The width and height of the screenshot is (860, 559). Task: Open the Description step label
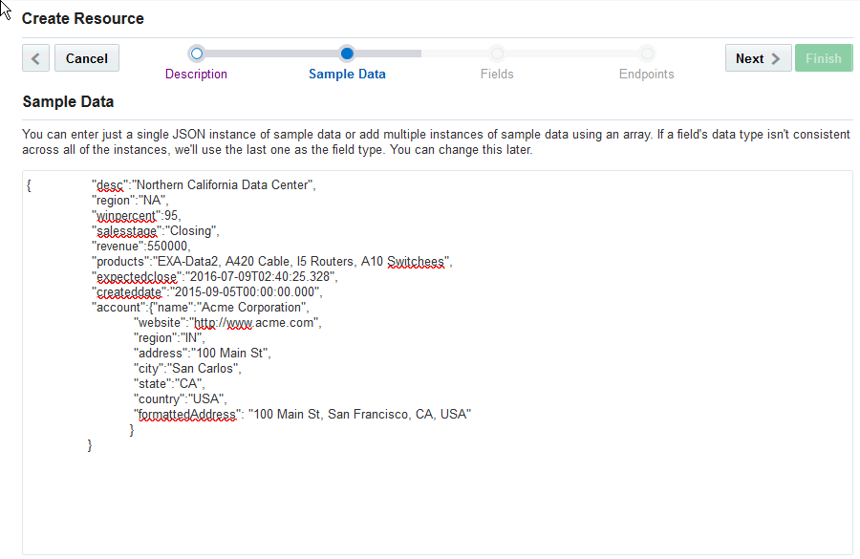[197, 75]
